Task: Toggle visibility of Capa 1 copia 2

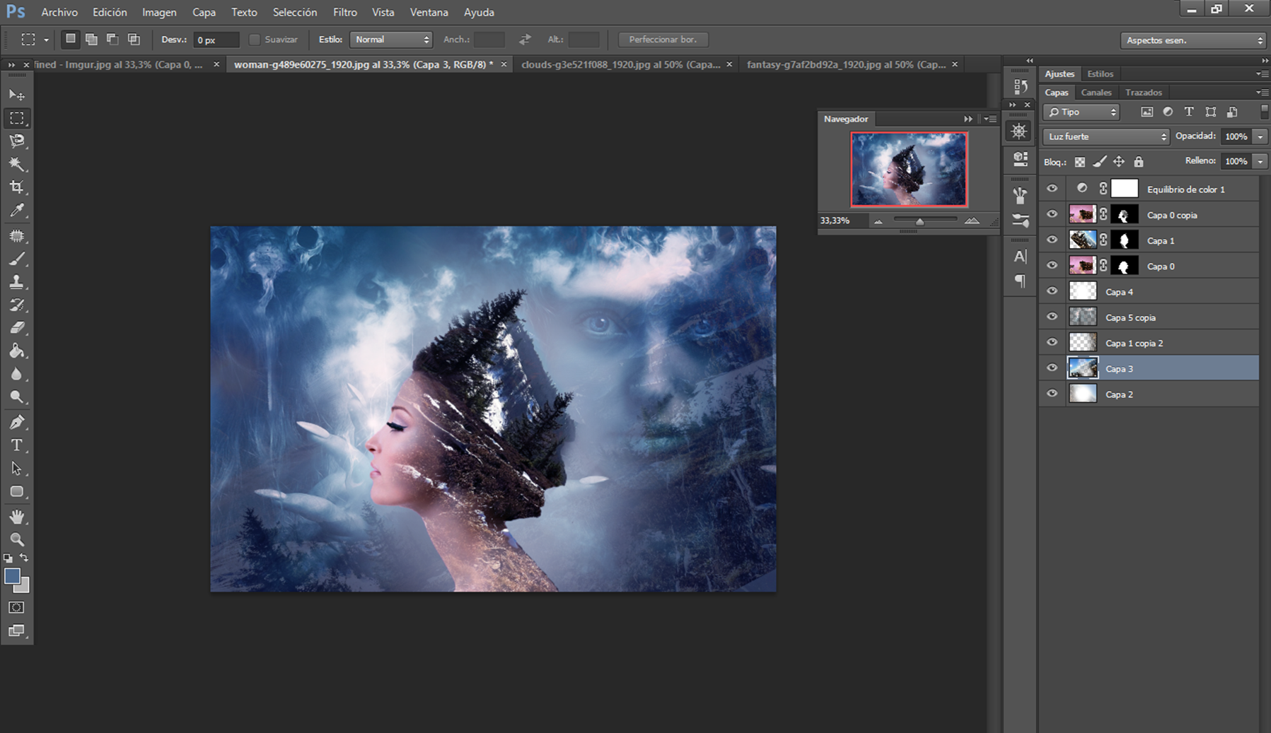Action: [1052, 342]
